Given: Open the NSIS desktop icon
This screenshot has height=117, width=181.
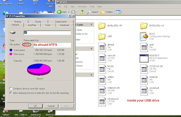Looking at the screenshot, I should [x=36, y=2].
